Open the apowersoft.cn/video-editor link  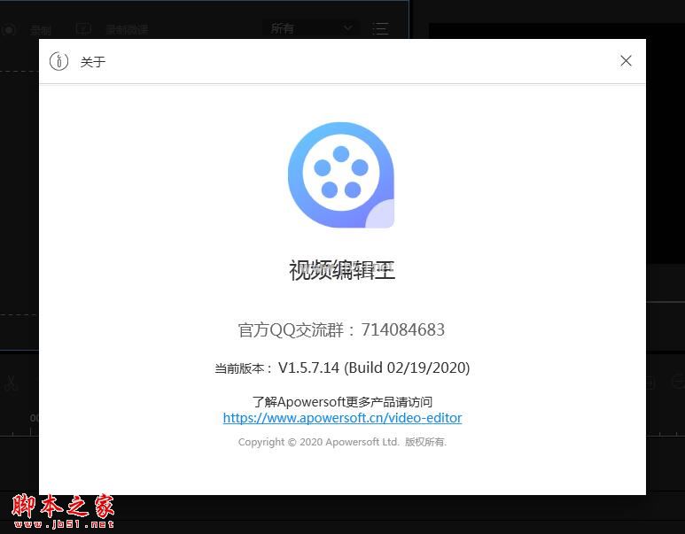(342, 418)
